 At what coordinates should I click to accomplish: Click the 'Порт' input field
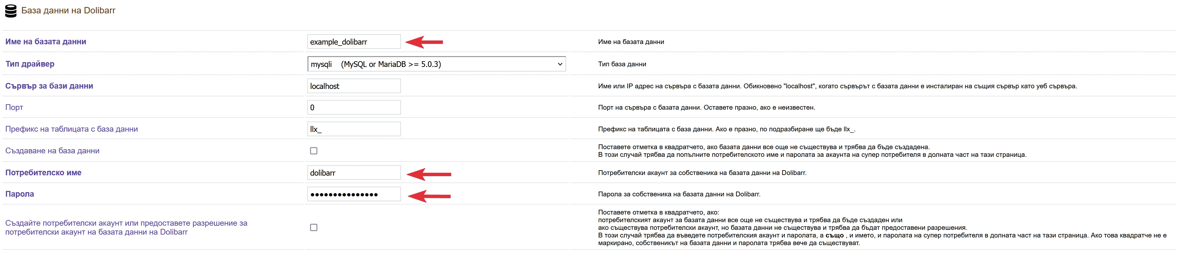click(x=354, y=108)
